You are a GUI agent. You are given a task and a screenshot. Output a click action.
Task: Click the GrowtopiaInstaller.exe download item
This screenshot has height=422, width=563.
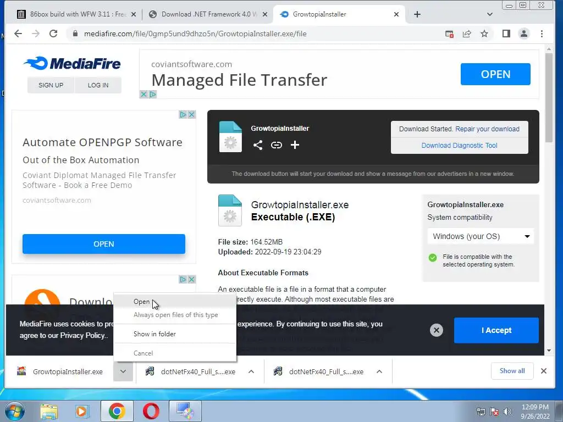(x=60, y=372)
